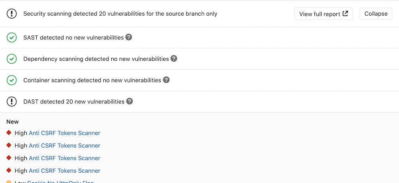Click the Container scanning green check icon
Screen dimensions: 399x183
click(12, 80)
